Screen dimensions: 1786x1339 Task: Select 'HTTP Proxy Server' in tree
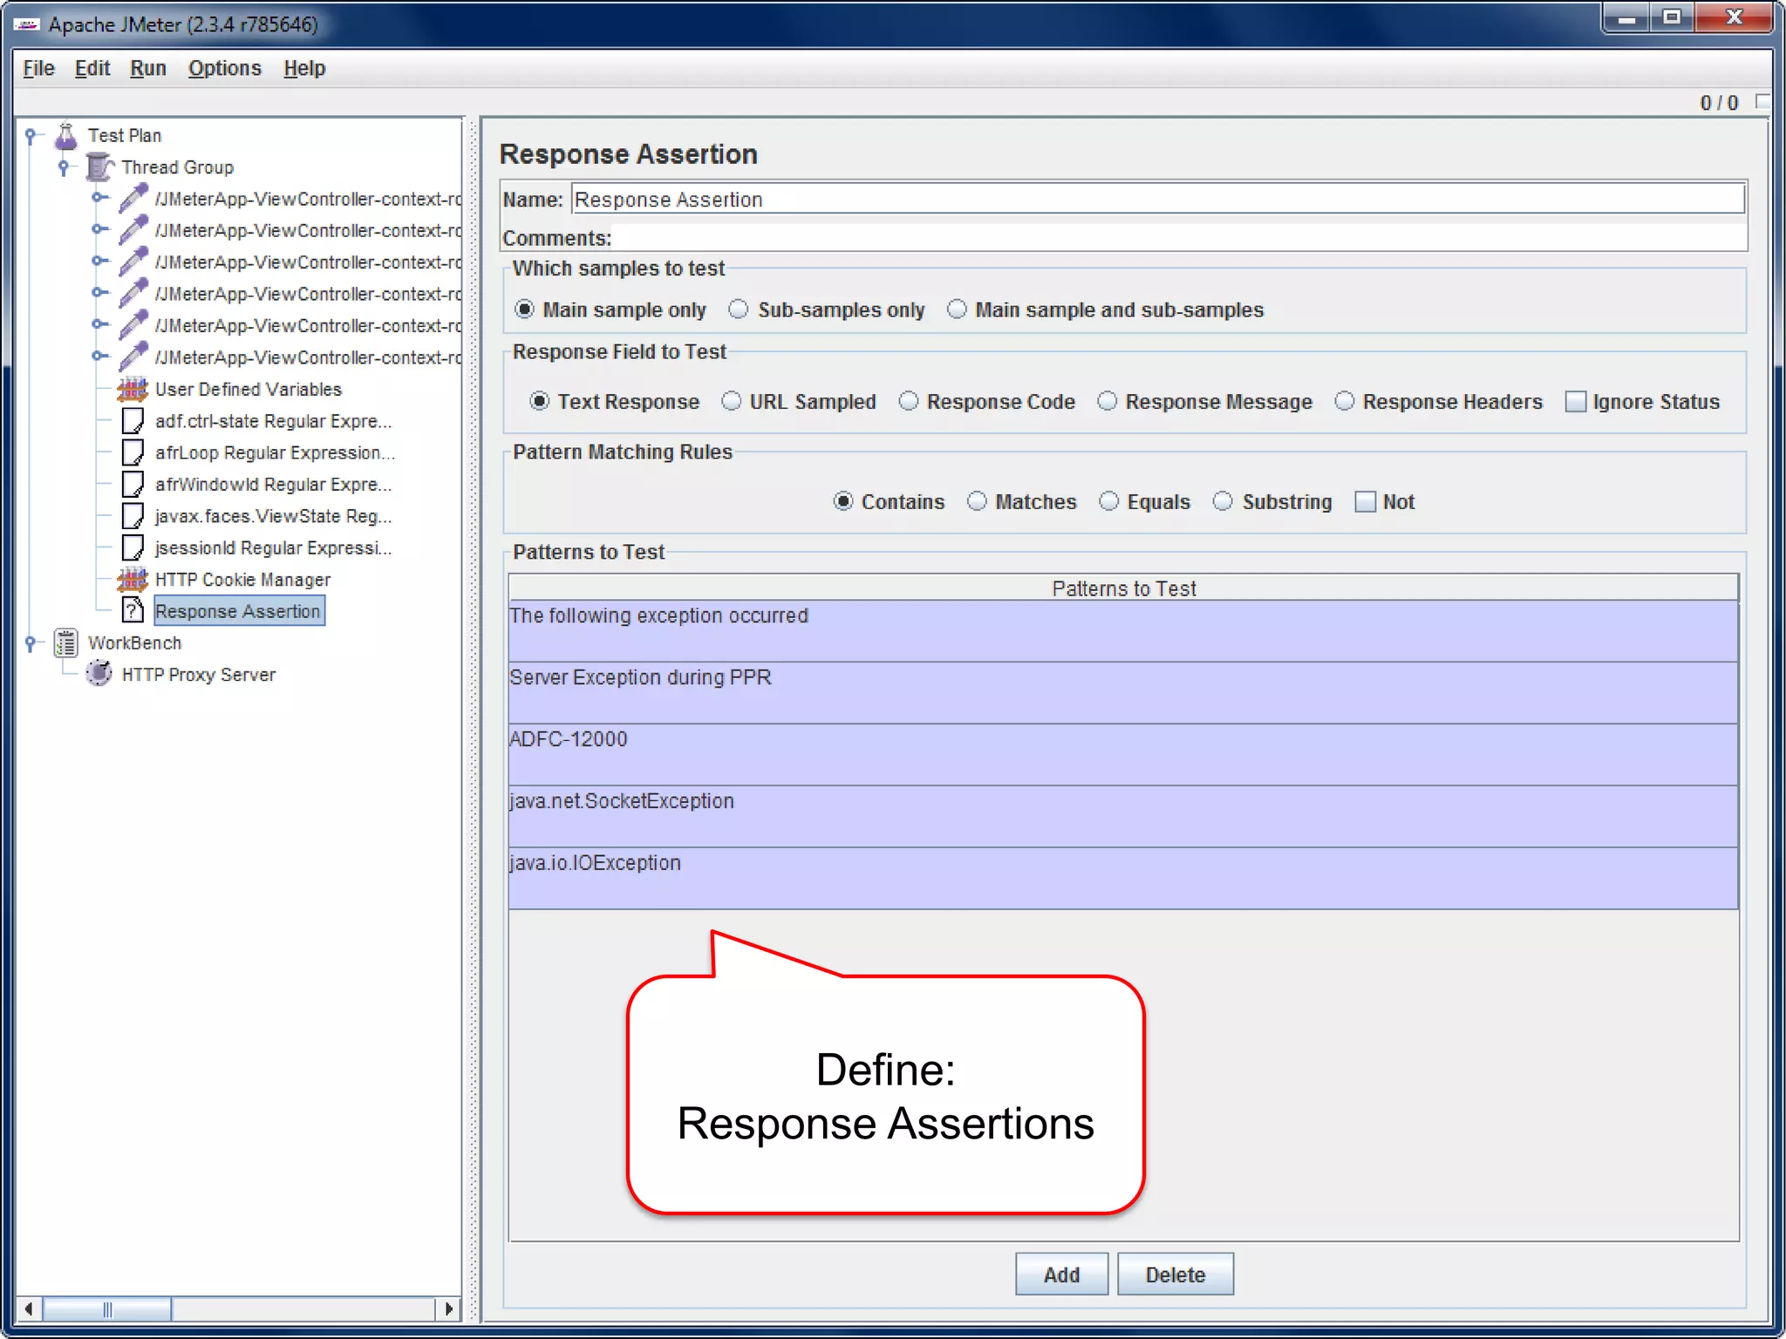click(x=199, y=675)
